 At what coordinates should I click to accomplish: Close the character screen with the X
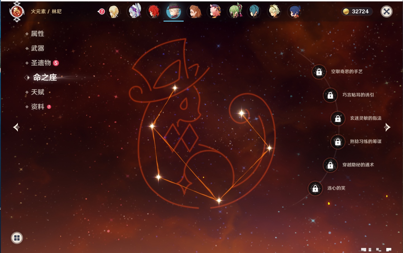click(x=387, y=11)
